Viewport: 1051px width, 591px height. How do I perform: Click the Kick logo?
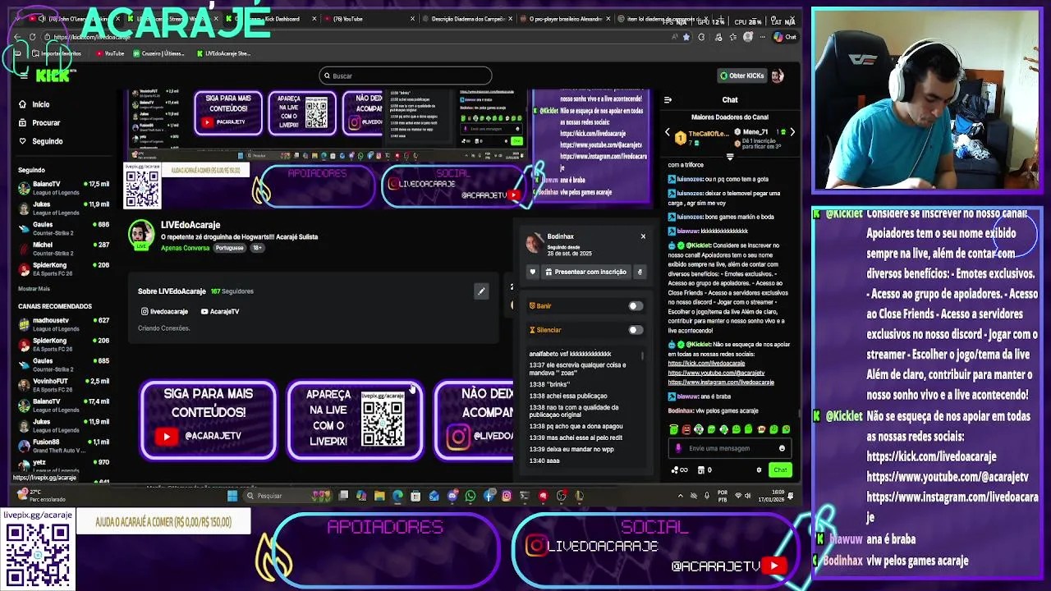coord(54,76)
